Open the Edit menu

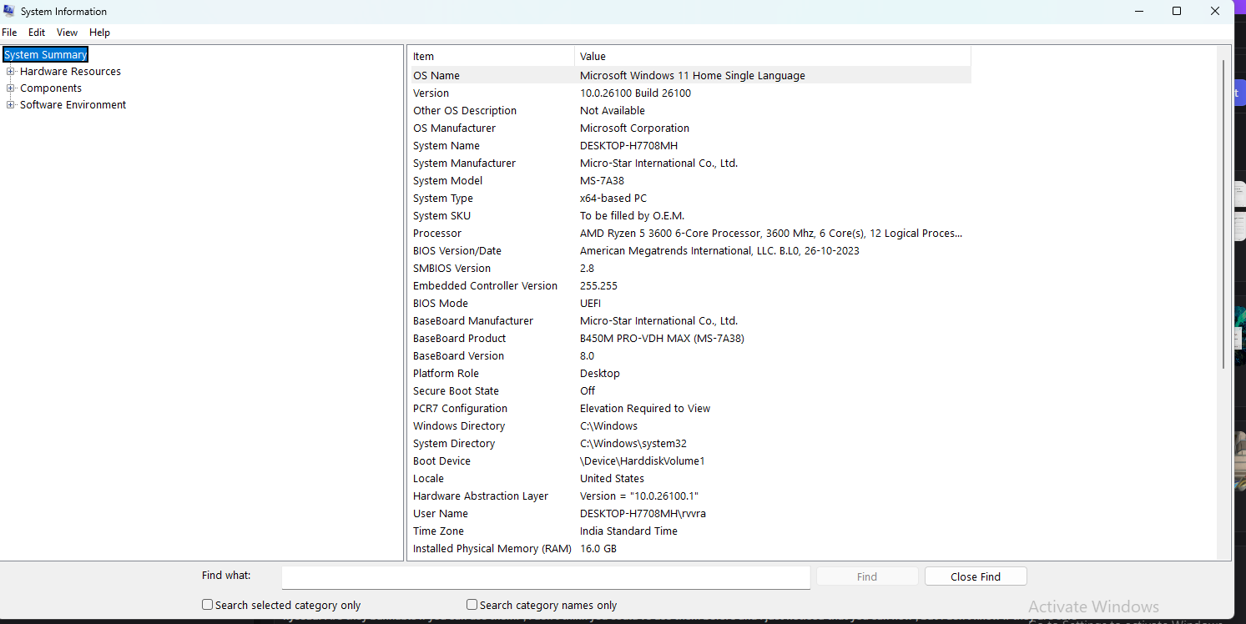[x=37, y=33]
